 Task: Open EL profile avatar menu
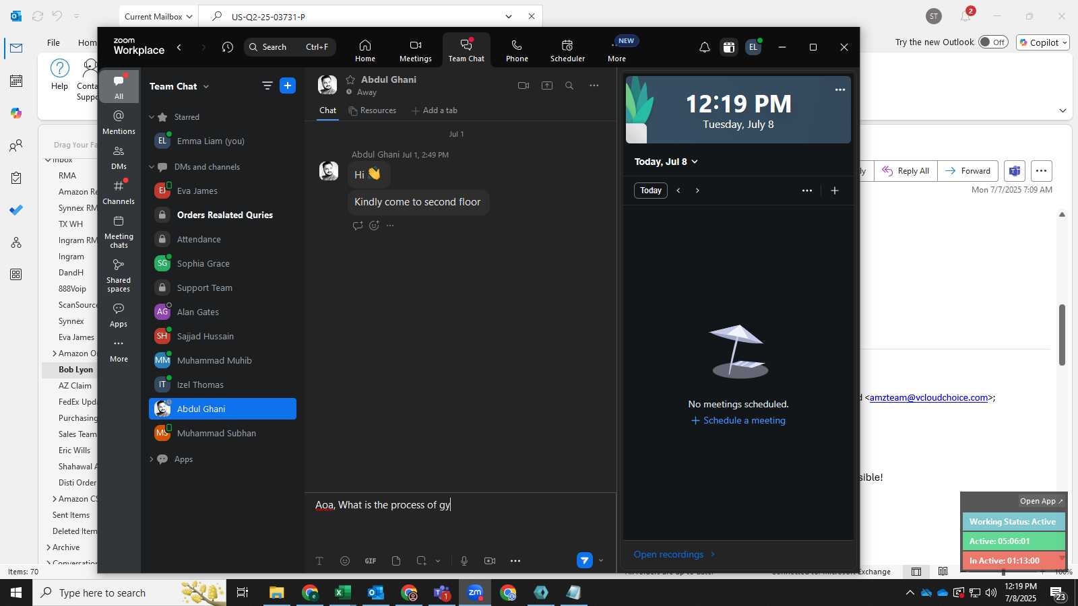pyautogui.click(x=753, y=47)
